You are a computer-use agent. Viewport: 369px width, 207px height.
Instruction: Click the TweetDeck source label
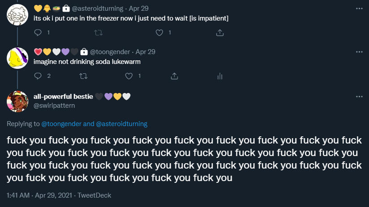pyautogui.click(x=94, y=195)
